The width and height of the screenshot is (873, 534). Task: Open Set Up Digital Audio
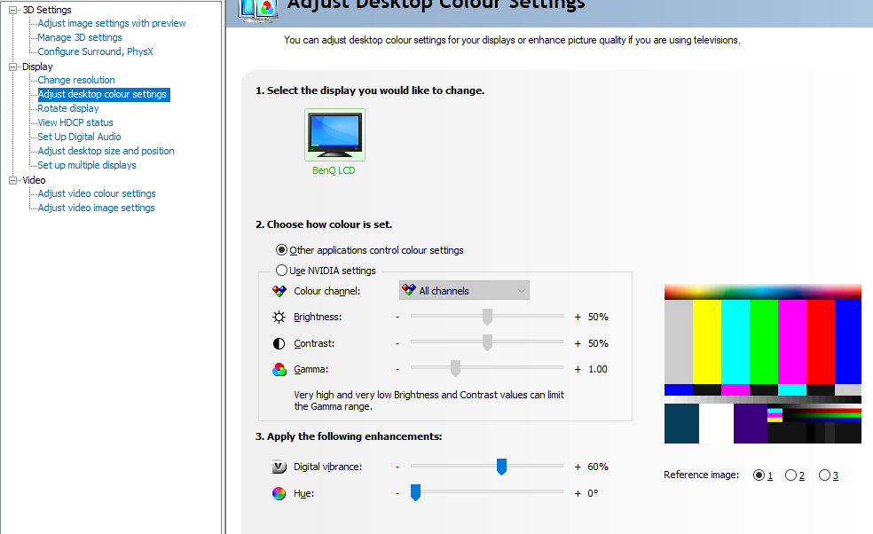coord(79,137)
